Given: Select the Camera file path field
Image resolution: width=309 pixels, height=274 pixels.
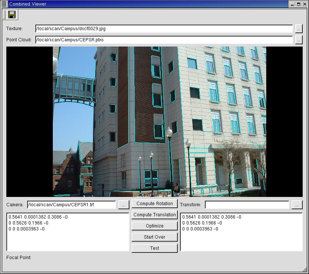Looking at the screenshot, I should (x=71, y=205).
